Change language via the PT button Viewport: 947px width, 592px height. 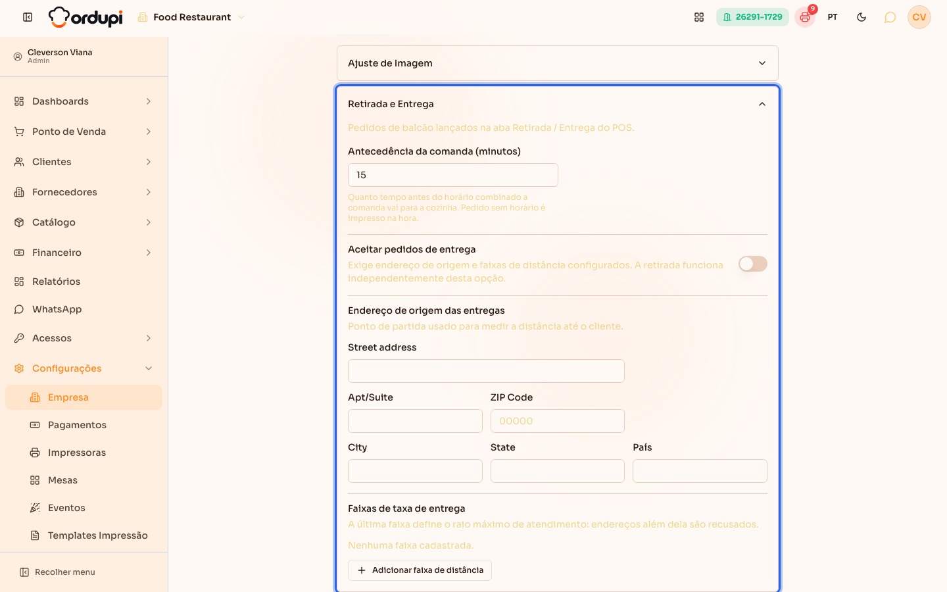coord(833,17)
